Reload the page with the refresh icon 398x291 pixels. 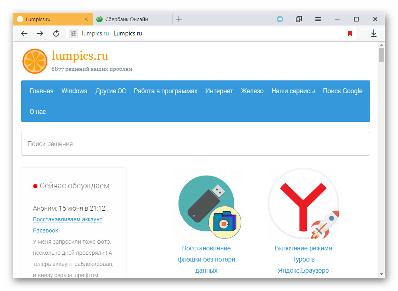point(56,34)
